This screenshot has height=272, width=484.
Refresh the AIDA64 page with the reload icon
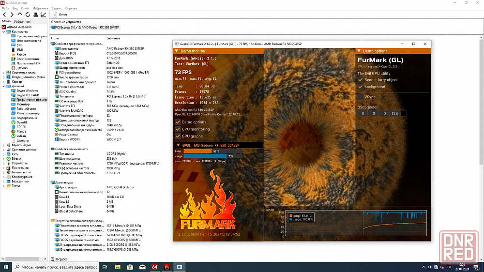[x=28, y=15]
